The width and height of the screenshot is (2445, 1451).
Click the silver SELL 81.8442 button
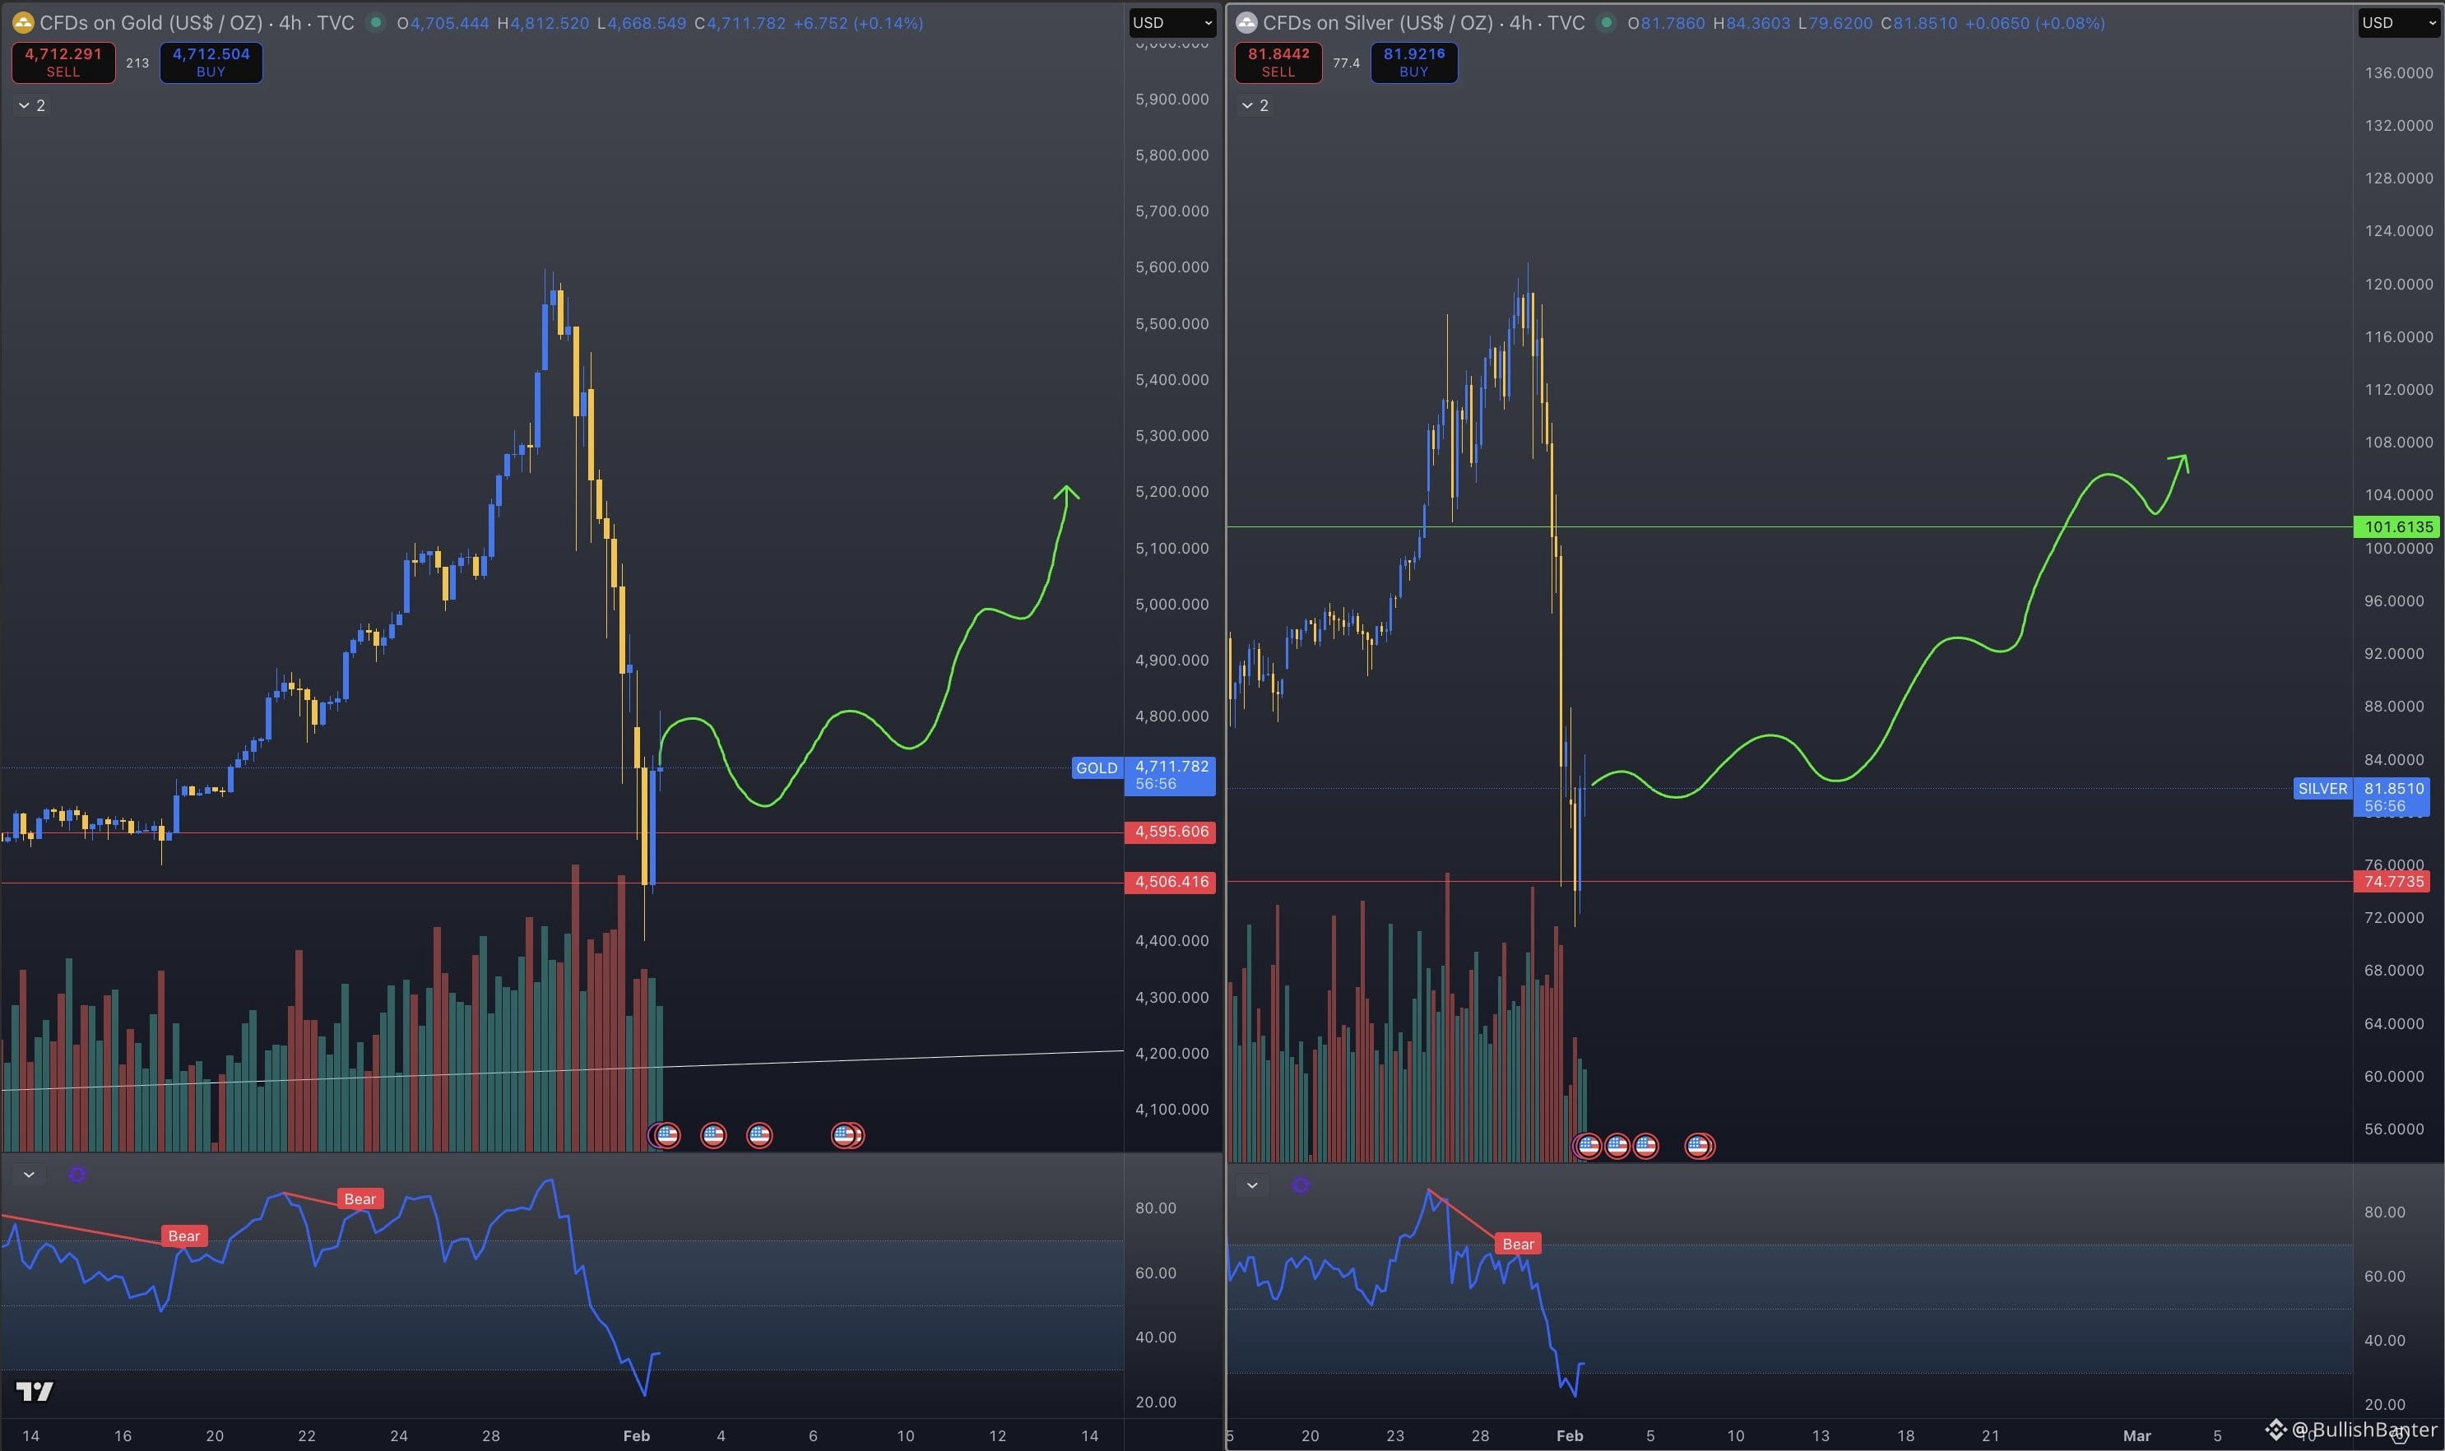[x=1278, y=63]
